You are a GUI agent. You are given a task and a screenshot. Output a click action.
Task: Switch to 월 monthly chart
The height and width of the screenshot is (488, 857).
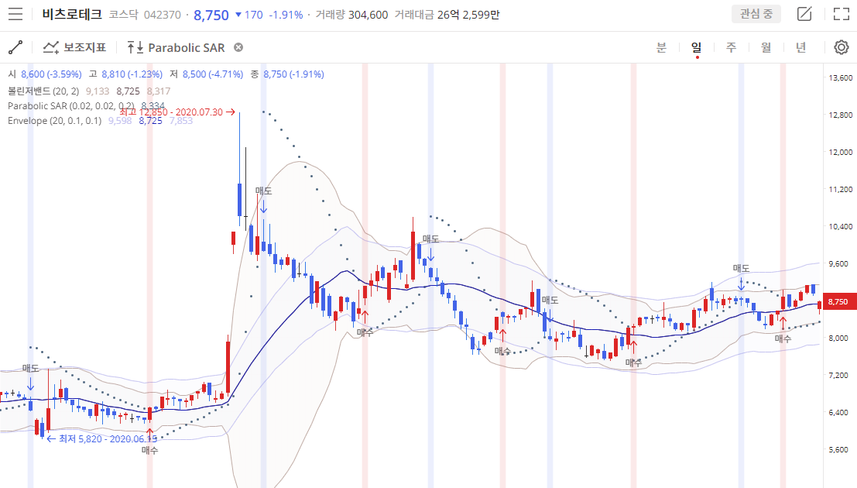click(766, 47)
